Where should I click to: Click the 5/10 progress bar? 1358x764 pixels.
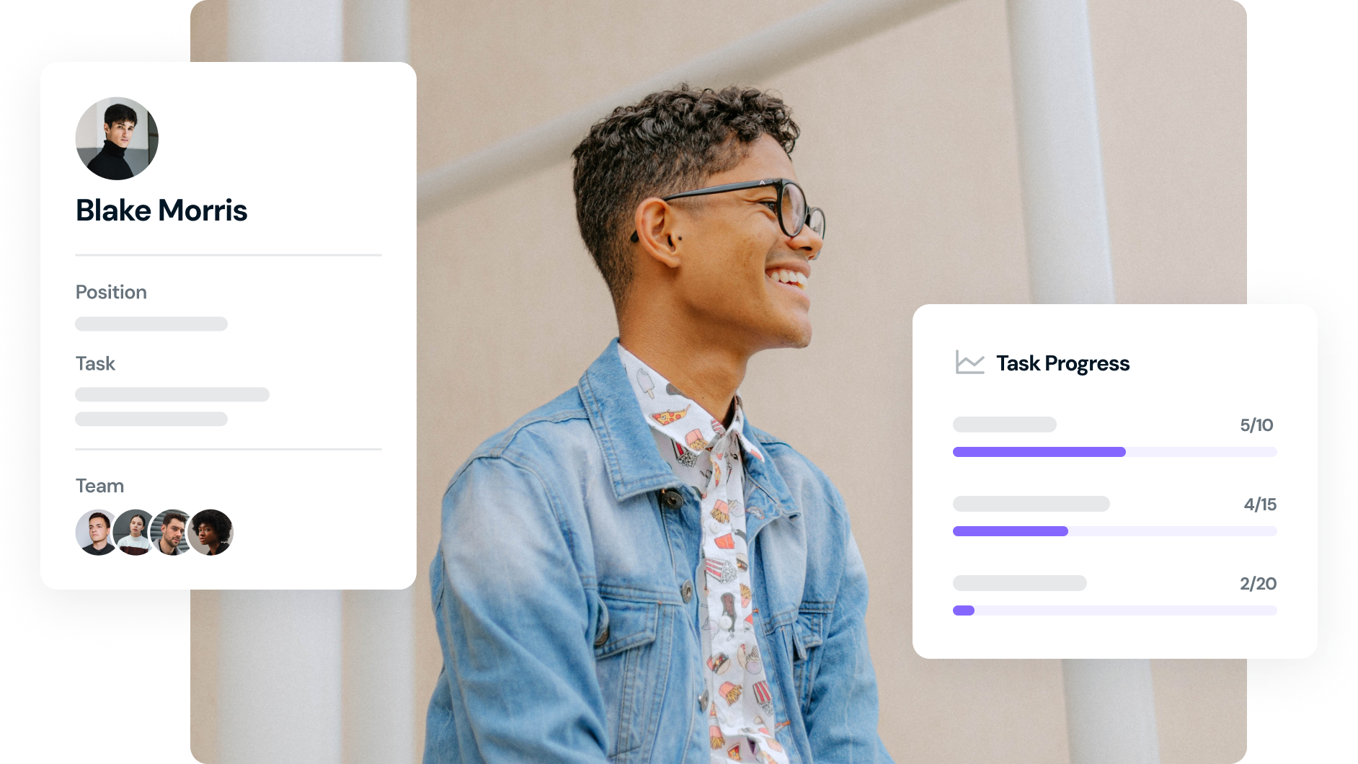[1114, 452]
